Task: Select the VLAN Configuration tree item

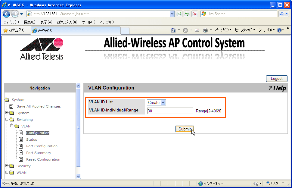Action: click(x=38, y=133)
